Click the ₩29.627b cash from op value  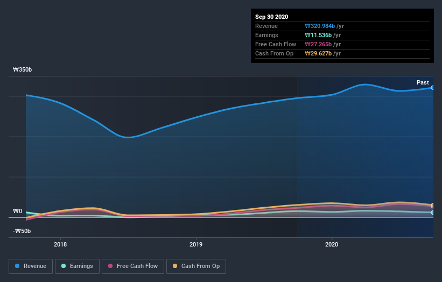pos(318,53)
